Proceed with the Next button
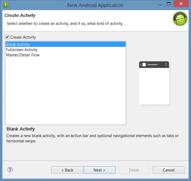This screenshot has height=181, width=191. 99,170
